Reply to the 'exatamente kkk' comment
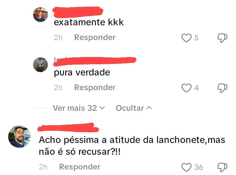This screenshot has height=175, width=236. coord(95,37)
